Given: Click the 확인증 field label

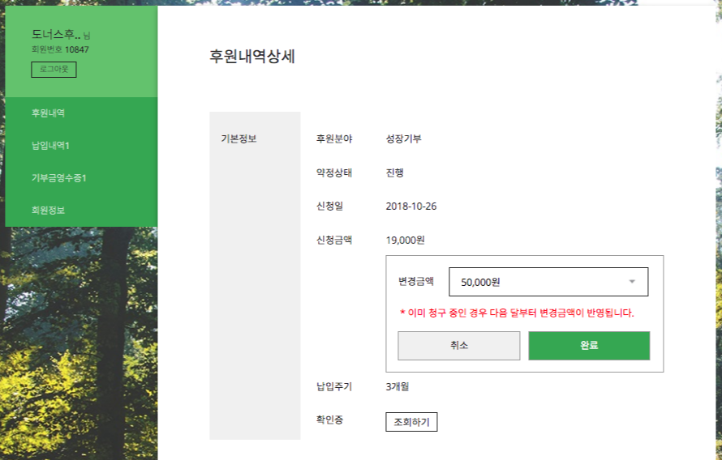Looking at the screenshot, I should [x=329, y=420].
